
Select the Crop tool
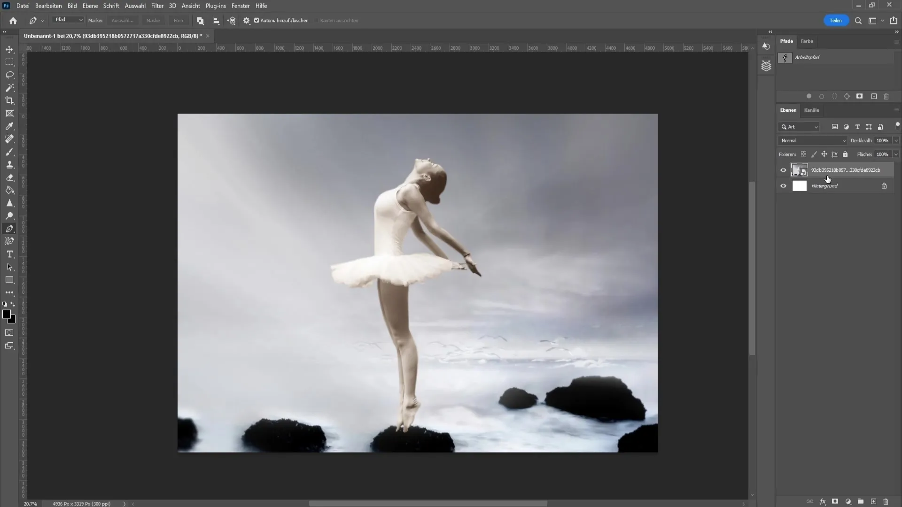9,100
